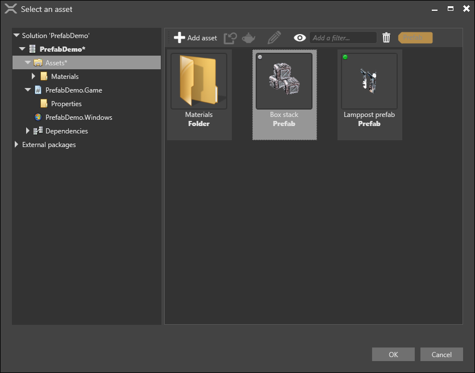Select the Materials tree item
475x373 pixels.
pos(64,76)
